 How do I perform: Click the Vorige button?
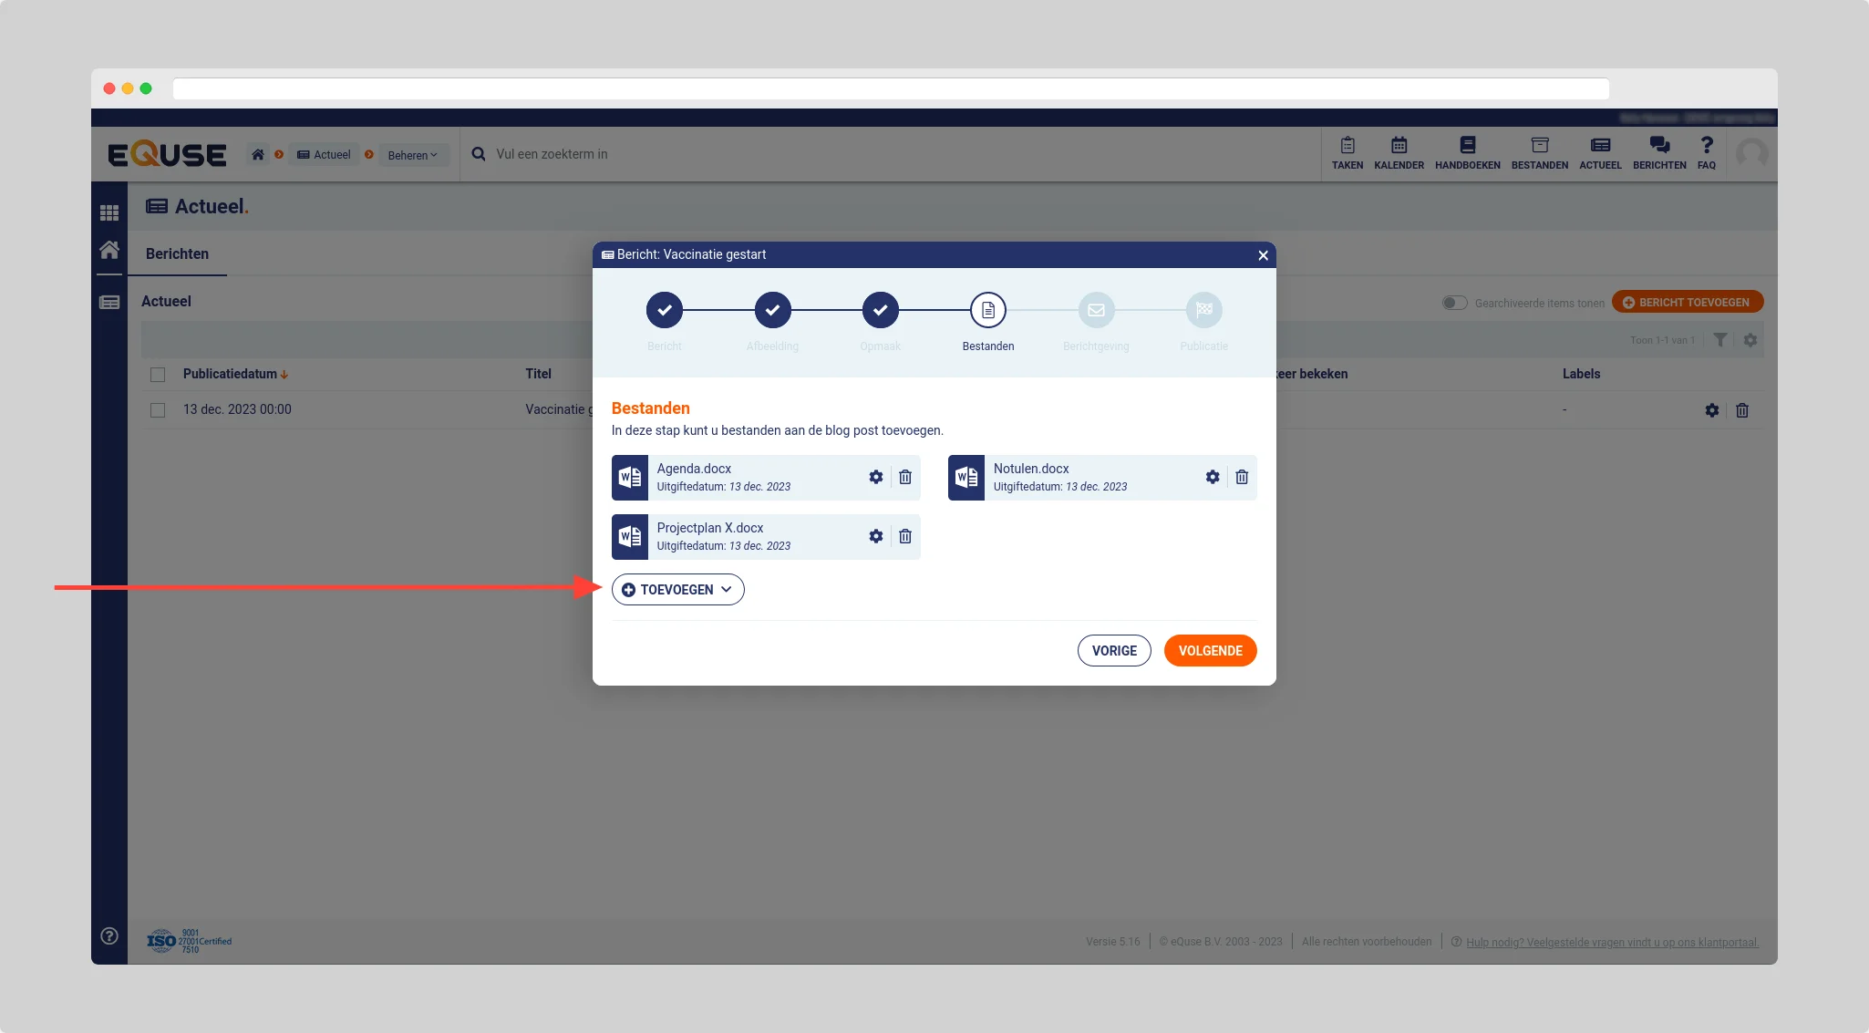point(1114,651)
